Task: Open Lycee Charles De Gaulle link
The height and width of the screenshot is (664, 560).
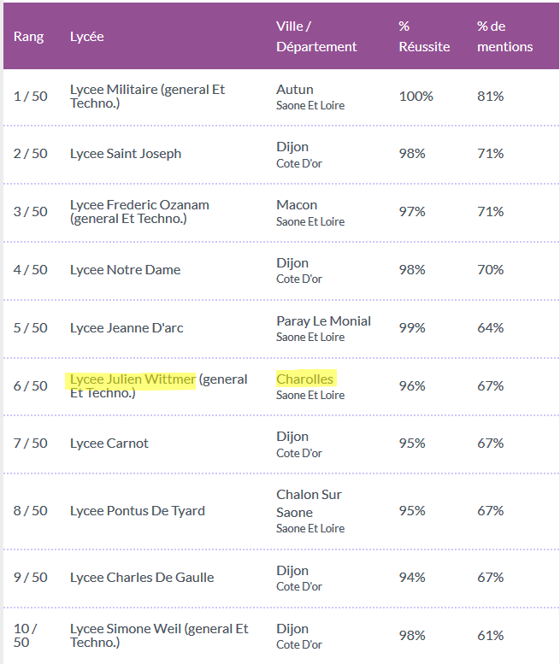Action: click(x=142, y=577)
